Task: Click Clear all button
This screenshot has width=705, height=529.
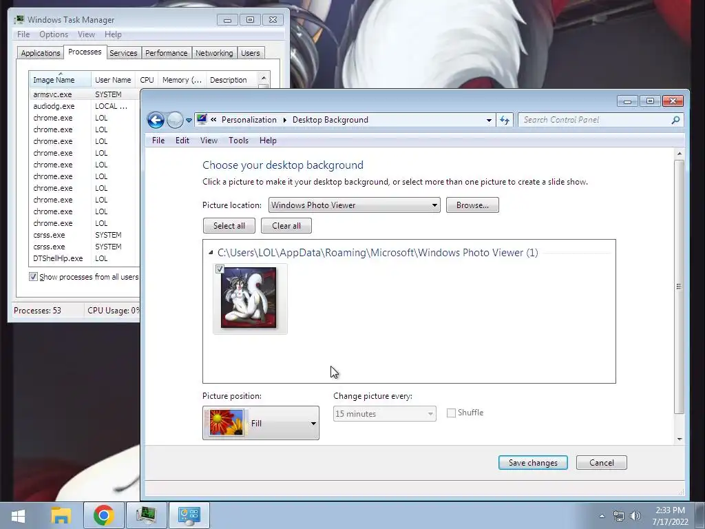Action: pos(286,226)
